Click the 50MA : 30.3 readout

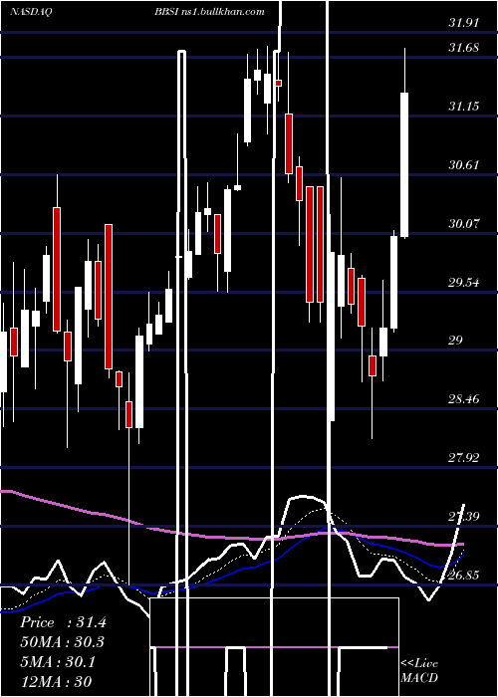(63, 642)
